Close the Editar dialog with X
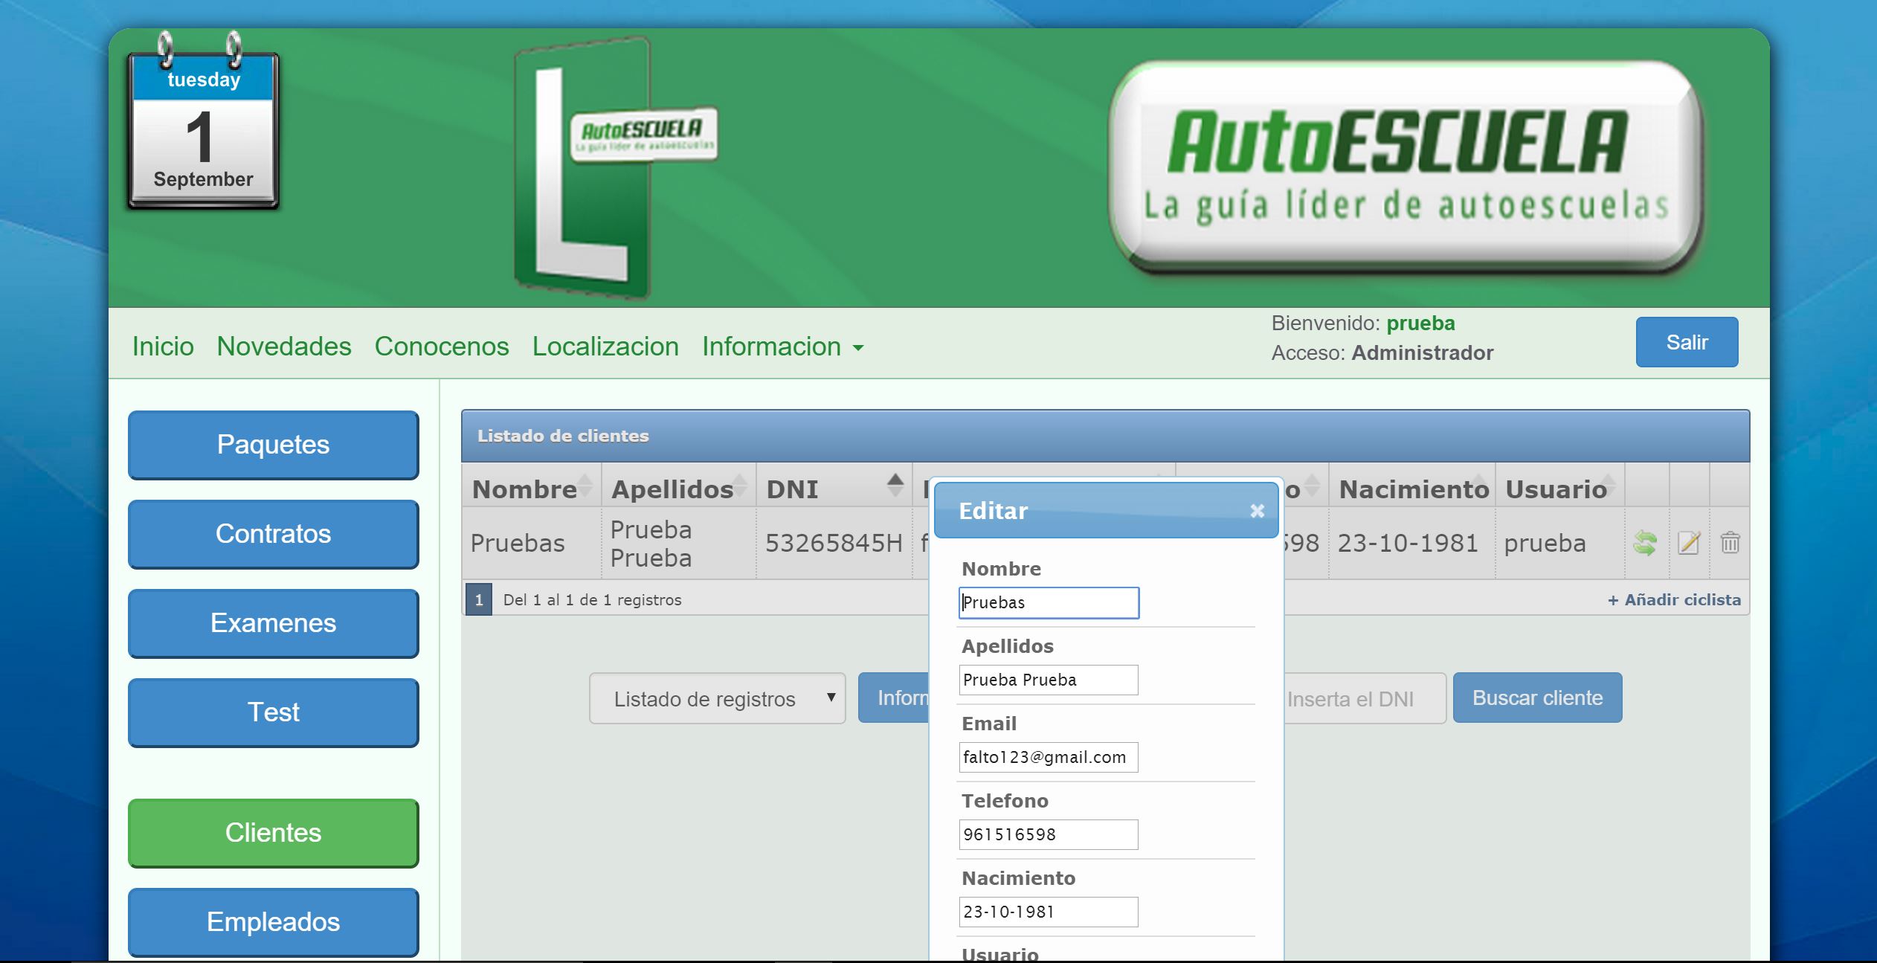 pos(1257,511)
